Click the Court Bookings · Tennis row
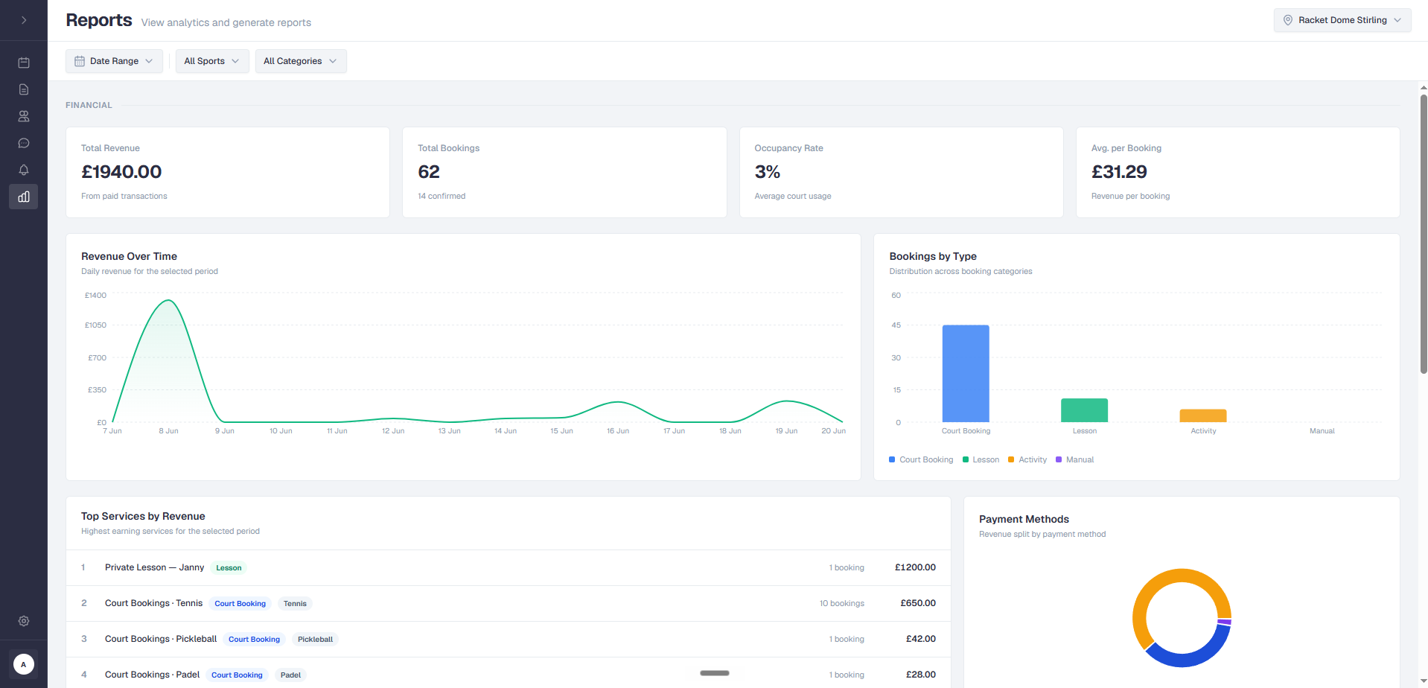The height and width of the screenshot is (688, 1428). 509,603
